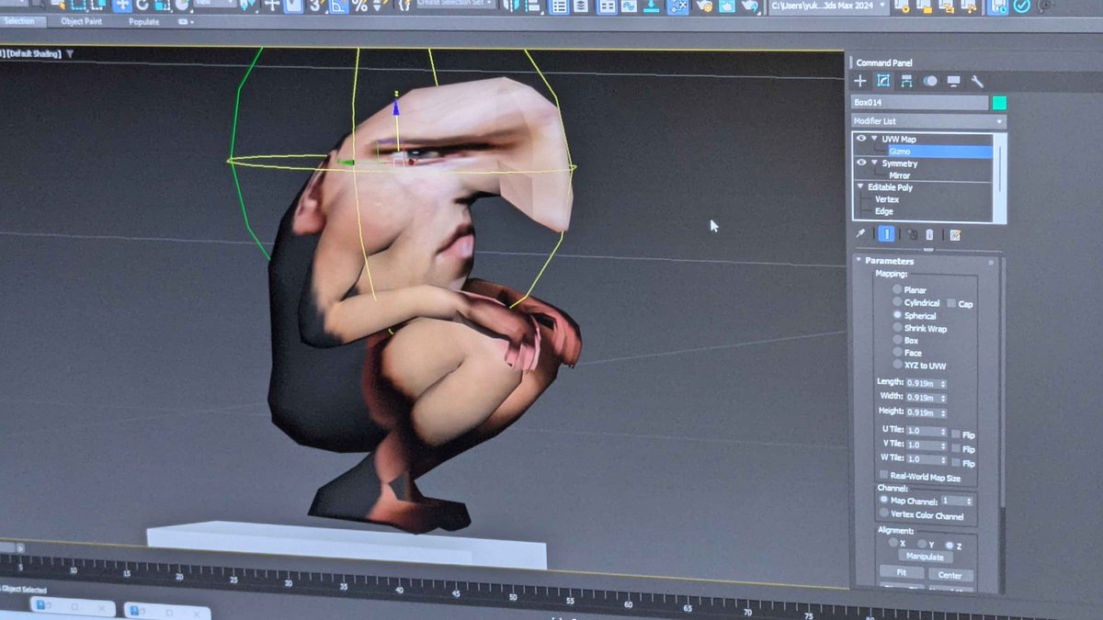
Task: Click the percent snap toggle in the toolbar
Action: [x=360, y=6]
